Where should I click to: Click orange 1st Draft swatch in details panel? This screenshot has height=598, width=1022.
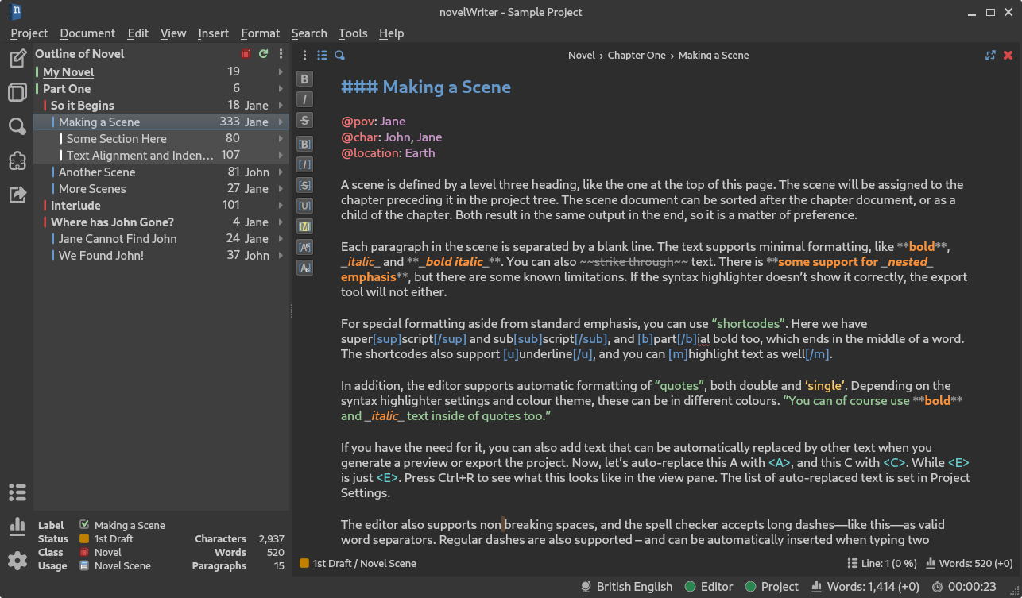click(84, 538)
